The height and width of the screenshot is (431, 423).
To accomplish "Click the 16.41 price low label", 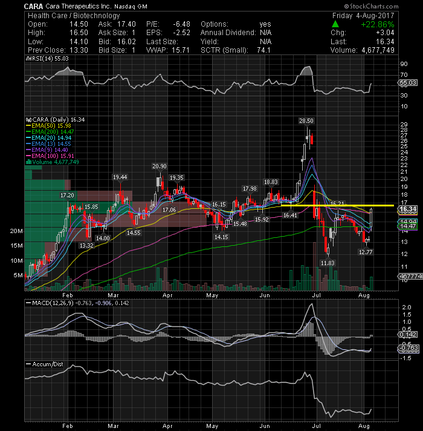I will [x=290, y=215].
